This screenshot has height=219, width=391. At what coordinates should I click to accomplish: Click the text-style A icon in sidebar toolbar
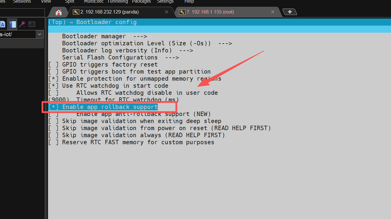[3, 24]
